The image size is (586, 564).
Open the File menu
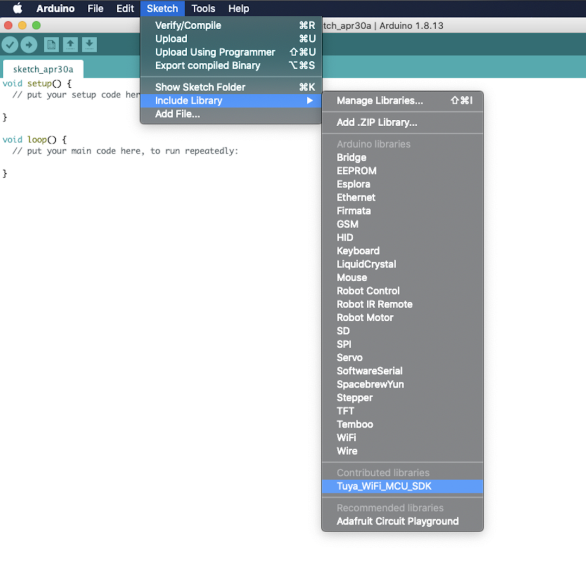[x=95, y=8]
